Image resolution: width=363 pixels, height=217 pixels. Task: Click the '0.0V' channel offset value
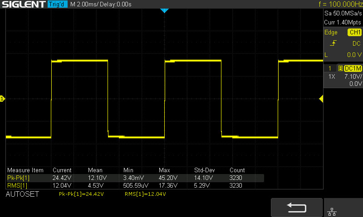point(356,84)
